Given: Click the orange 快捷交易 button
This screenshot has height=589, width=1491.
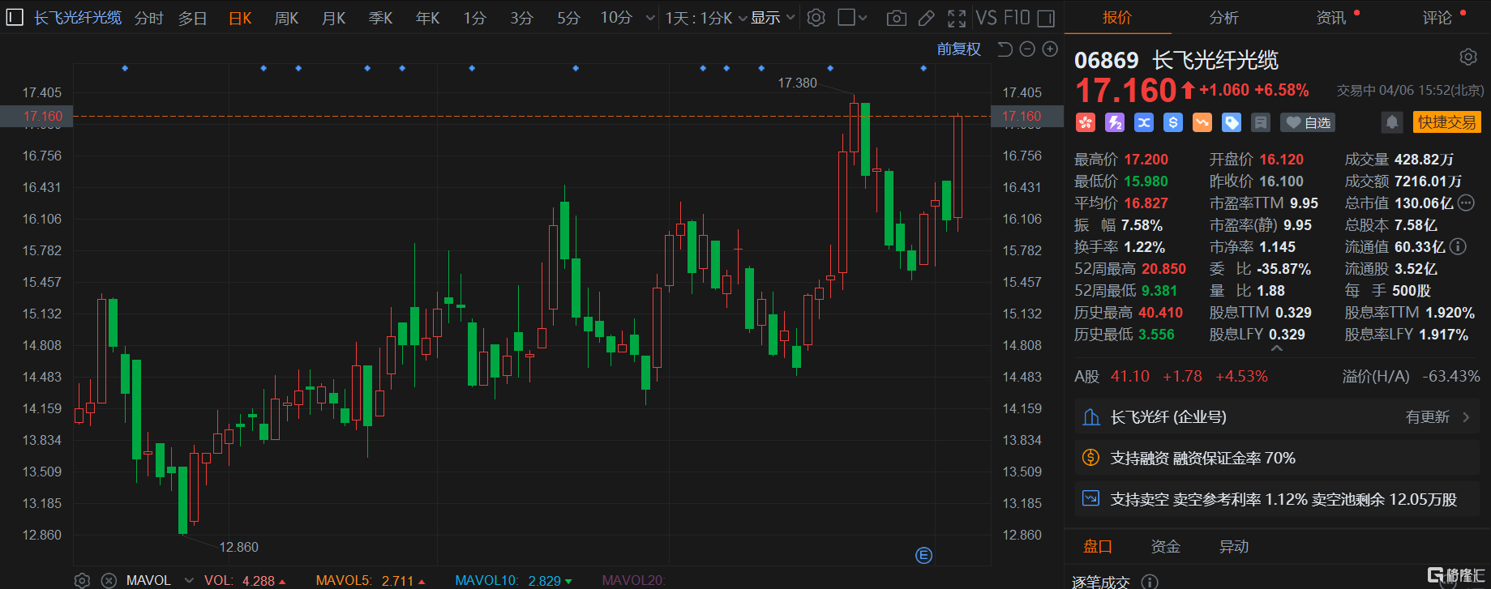Looking at the screenshot, I should pyautogui.click(x=1447, y=122).
